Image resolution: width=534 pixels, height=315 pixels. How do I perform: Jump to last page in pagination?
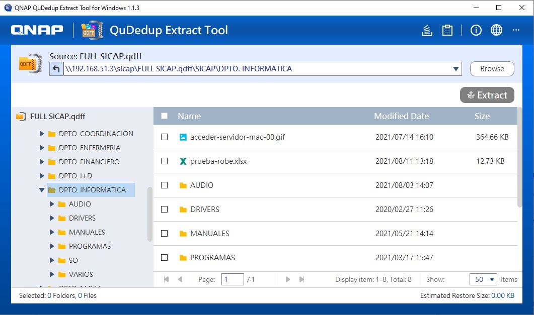(x=302, y=279)
